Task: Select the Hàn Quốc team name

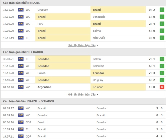Action: [x=99, y=38]
